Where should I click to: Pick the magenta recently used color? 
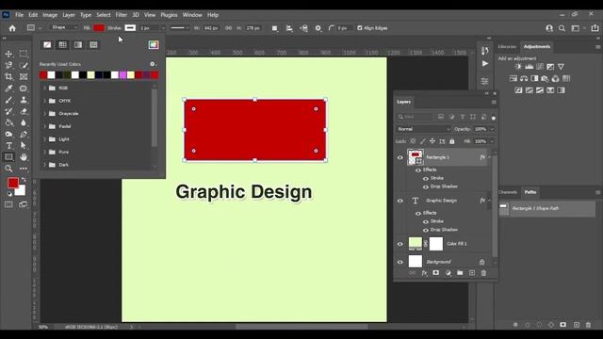click(122, 75)
